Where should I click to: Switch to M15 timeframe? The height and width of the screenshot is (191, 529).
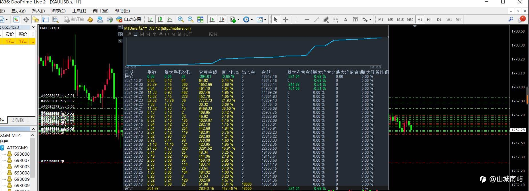point(400,19)
